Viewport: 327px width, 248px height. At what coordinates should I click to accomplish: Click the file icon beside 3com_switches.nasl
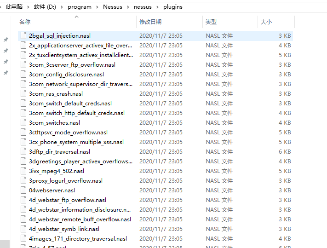[x=23, y=123]
